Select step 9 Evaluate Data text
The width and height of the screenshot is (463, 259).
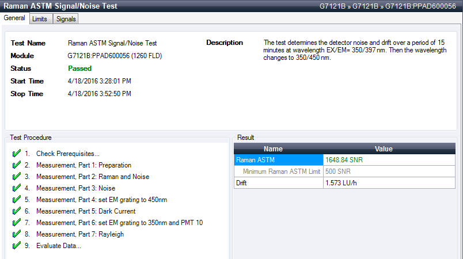click(58, 246)
